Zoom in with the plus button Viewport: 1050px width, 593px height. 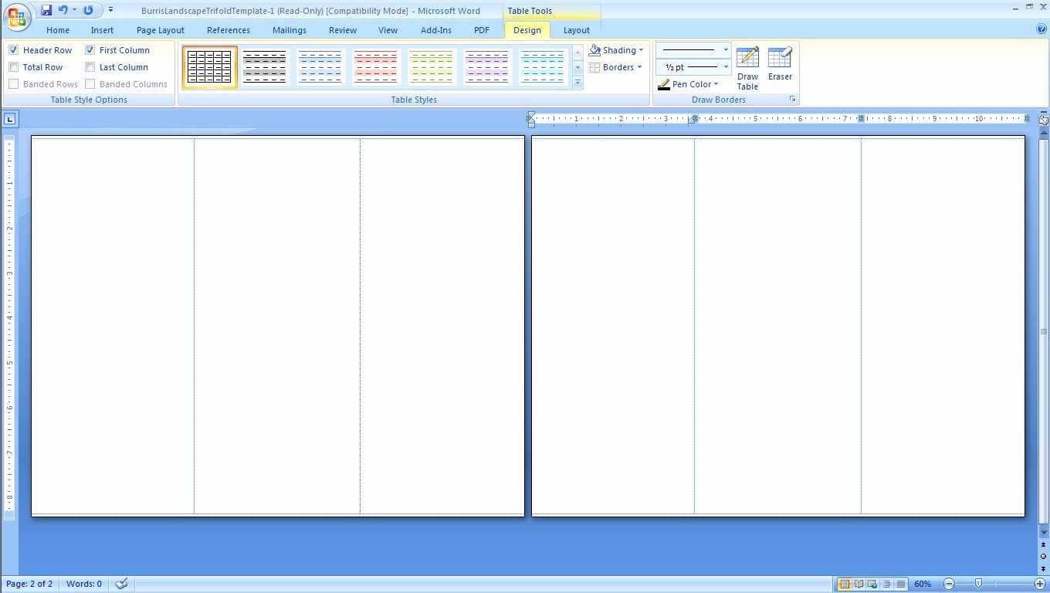[x=1040, y=584]
